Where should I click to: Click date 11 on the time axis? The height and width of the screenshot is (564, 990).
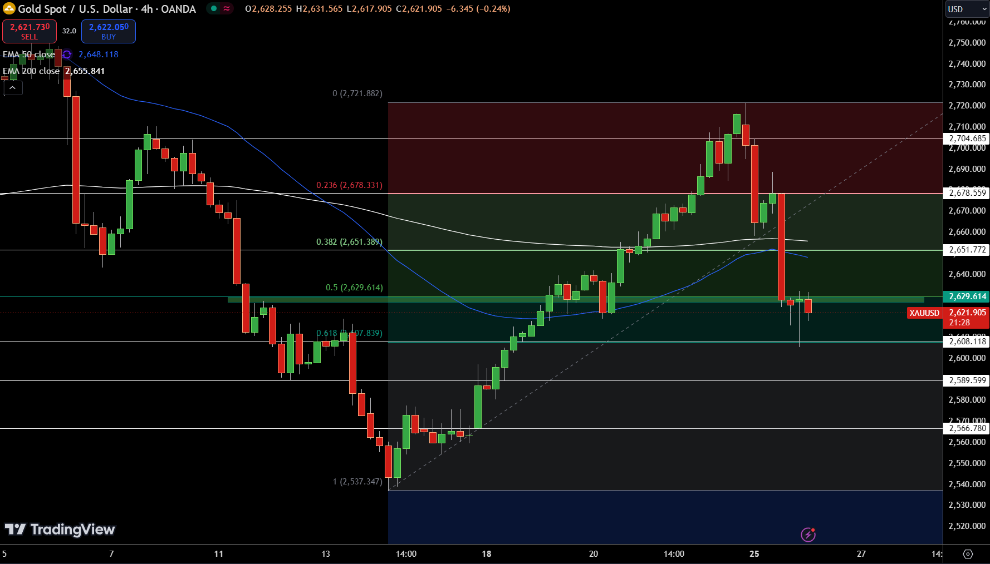(x=219, y=554)
